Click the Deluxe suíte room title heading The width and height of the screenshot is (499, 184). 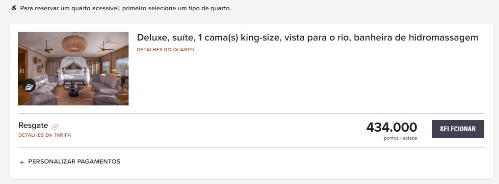(308, 38)
